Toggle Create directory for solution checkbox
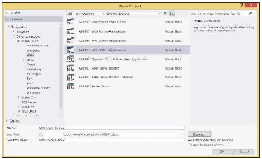The height and width of the screenshot is (159, 262). point(190,140)
